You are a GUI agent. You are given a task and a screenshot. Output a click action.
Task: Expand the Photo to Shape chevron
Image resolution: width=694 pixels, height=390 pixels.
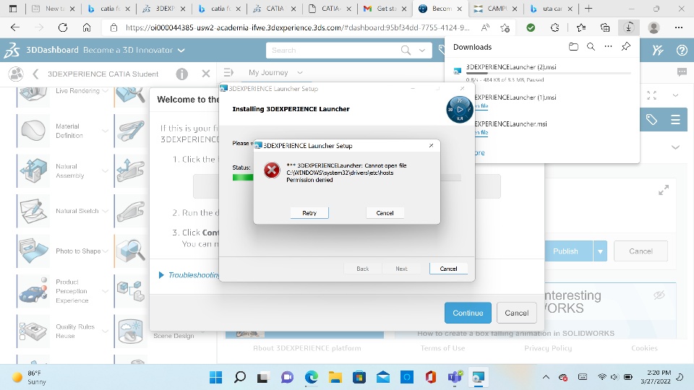pos(105,251)
